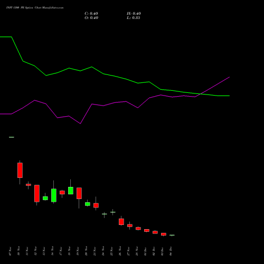Select the 18 Nov date label

[x=69, y=251]
